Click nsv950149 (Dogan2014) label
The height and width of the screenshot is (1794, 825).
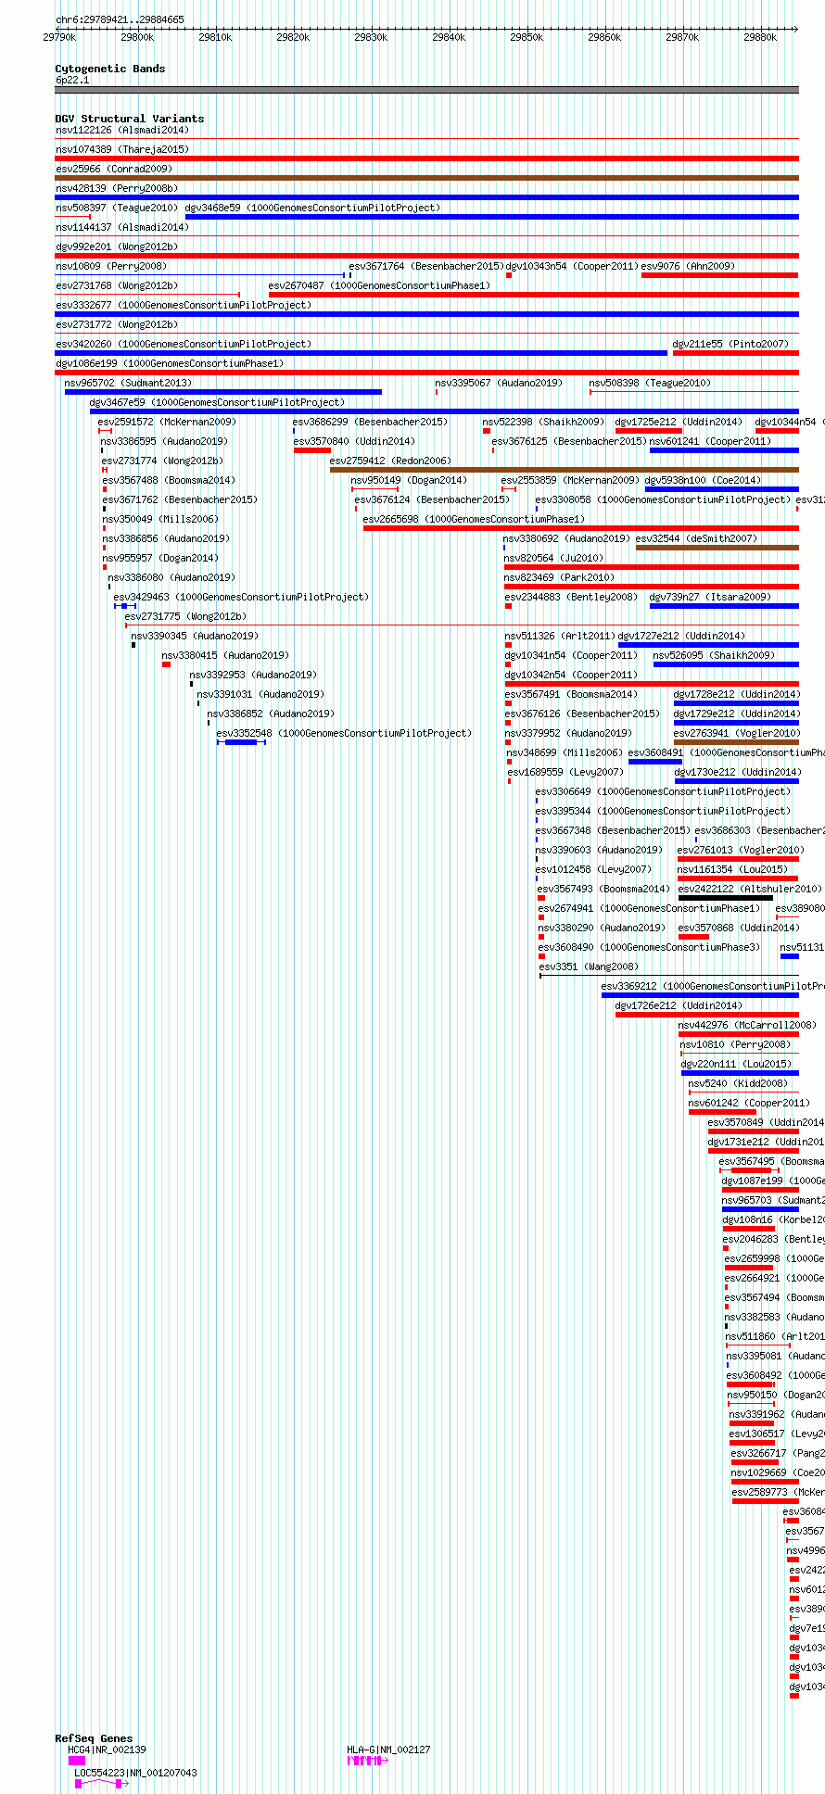point(409,480)
